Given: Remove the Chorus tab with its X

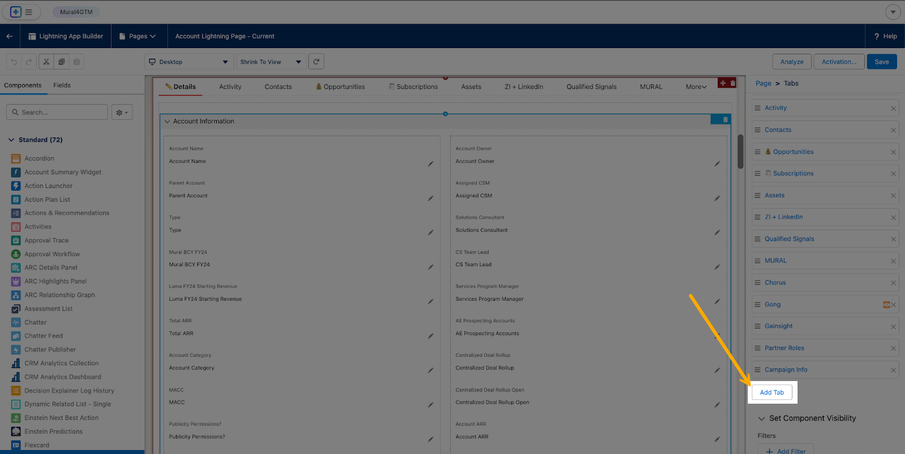Looking at the screenshot, I should (x=894, y=283).
